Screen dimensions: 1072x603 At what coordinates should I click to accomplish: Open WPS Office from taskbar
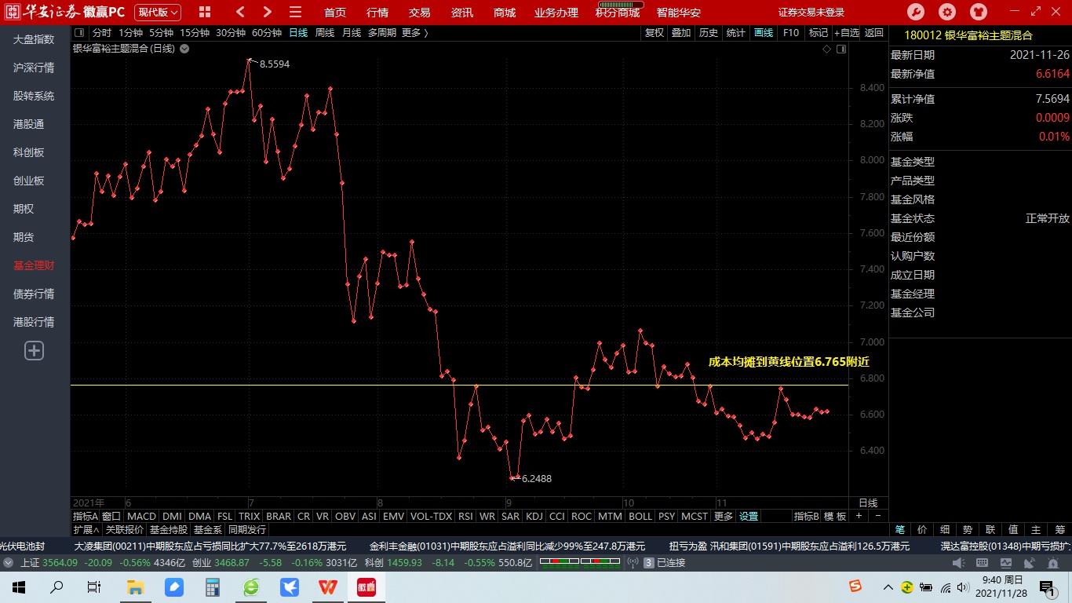pyautogui.click(x=327, y=587)
